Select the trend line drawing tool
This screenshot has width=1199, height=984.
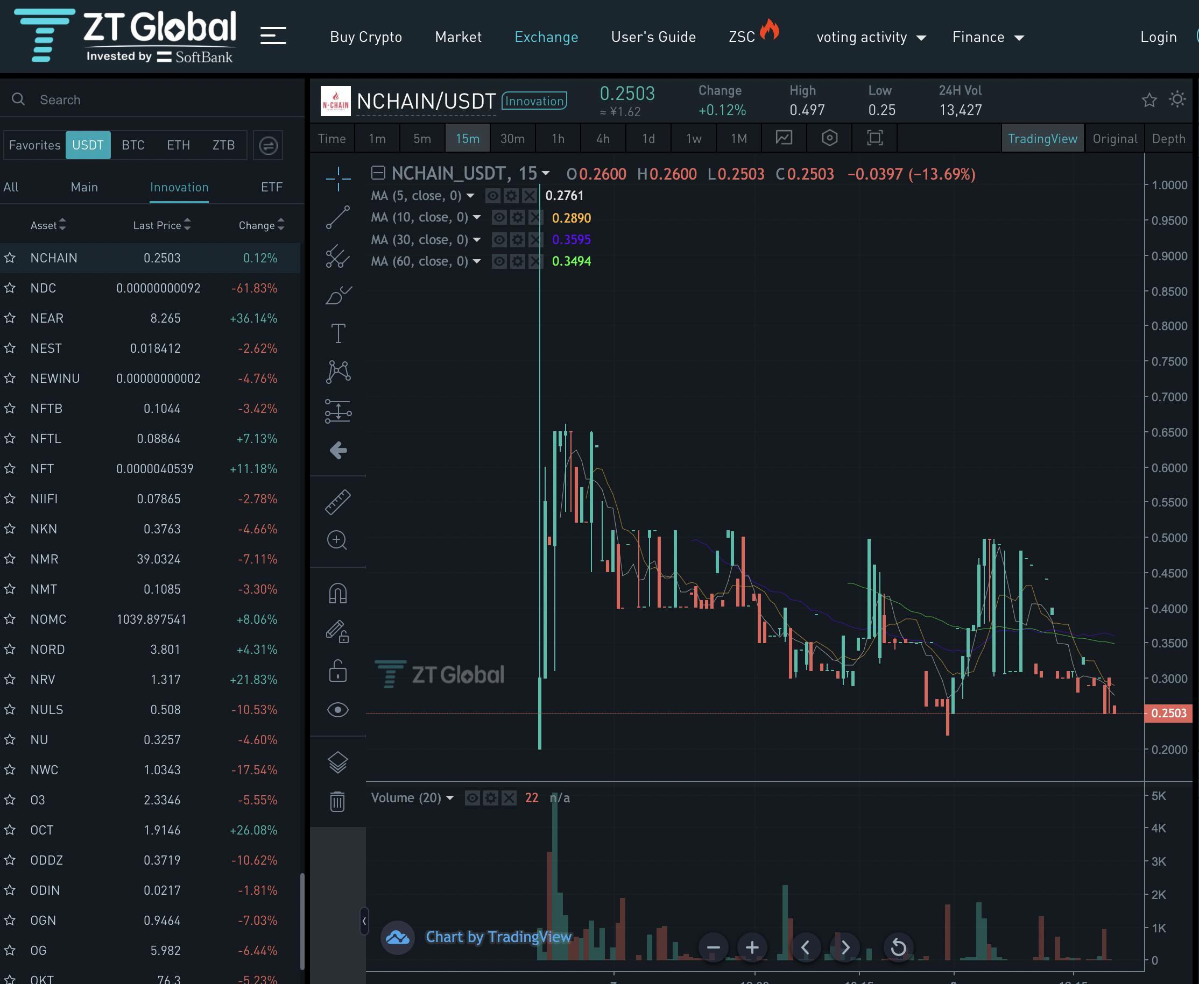point(338,217)
